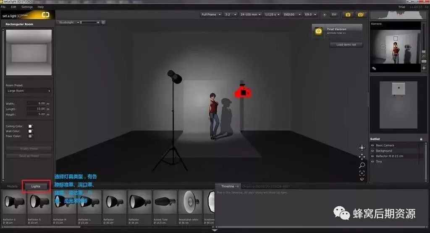Click the first yellow camera snapshot icon
Image resolution: width=430 pixels, height=233 pixels.
pyautogui.click(x=348, y=15)
